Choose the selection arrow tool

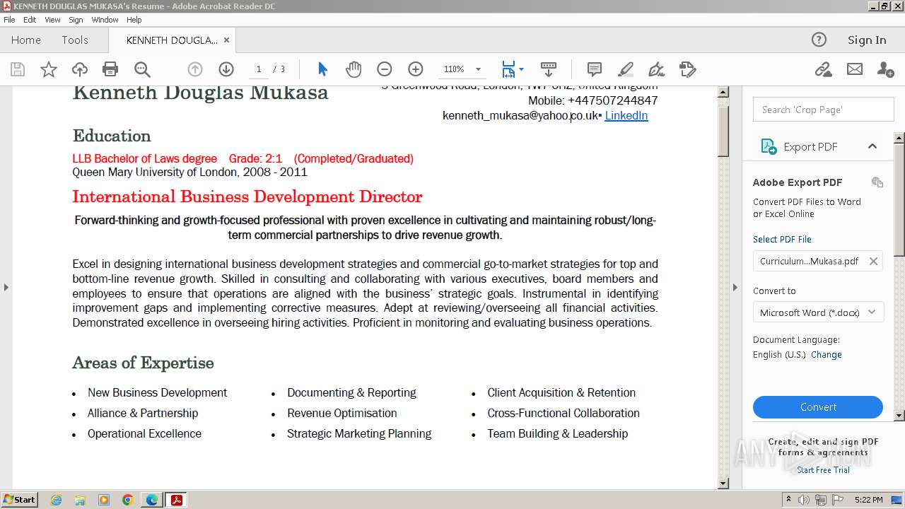click(322, 69)
